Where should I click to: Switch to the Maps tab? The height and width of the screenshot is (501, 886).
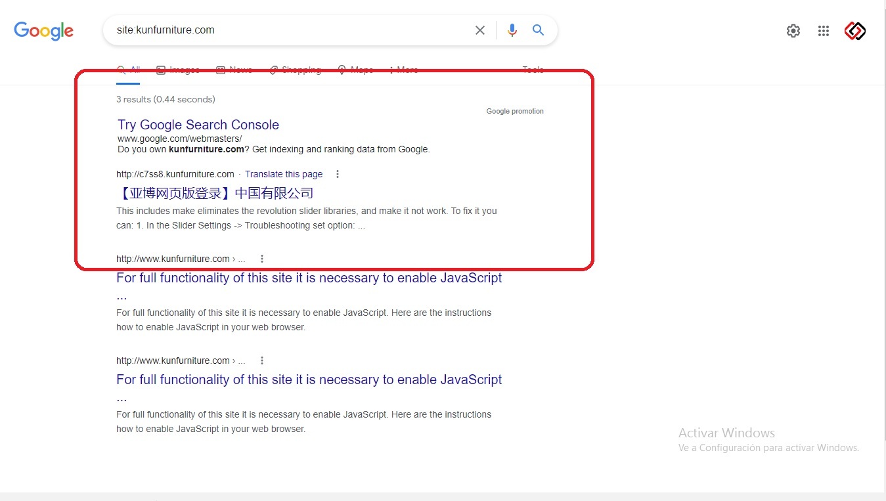(355, 70)
